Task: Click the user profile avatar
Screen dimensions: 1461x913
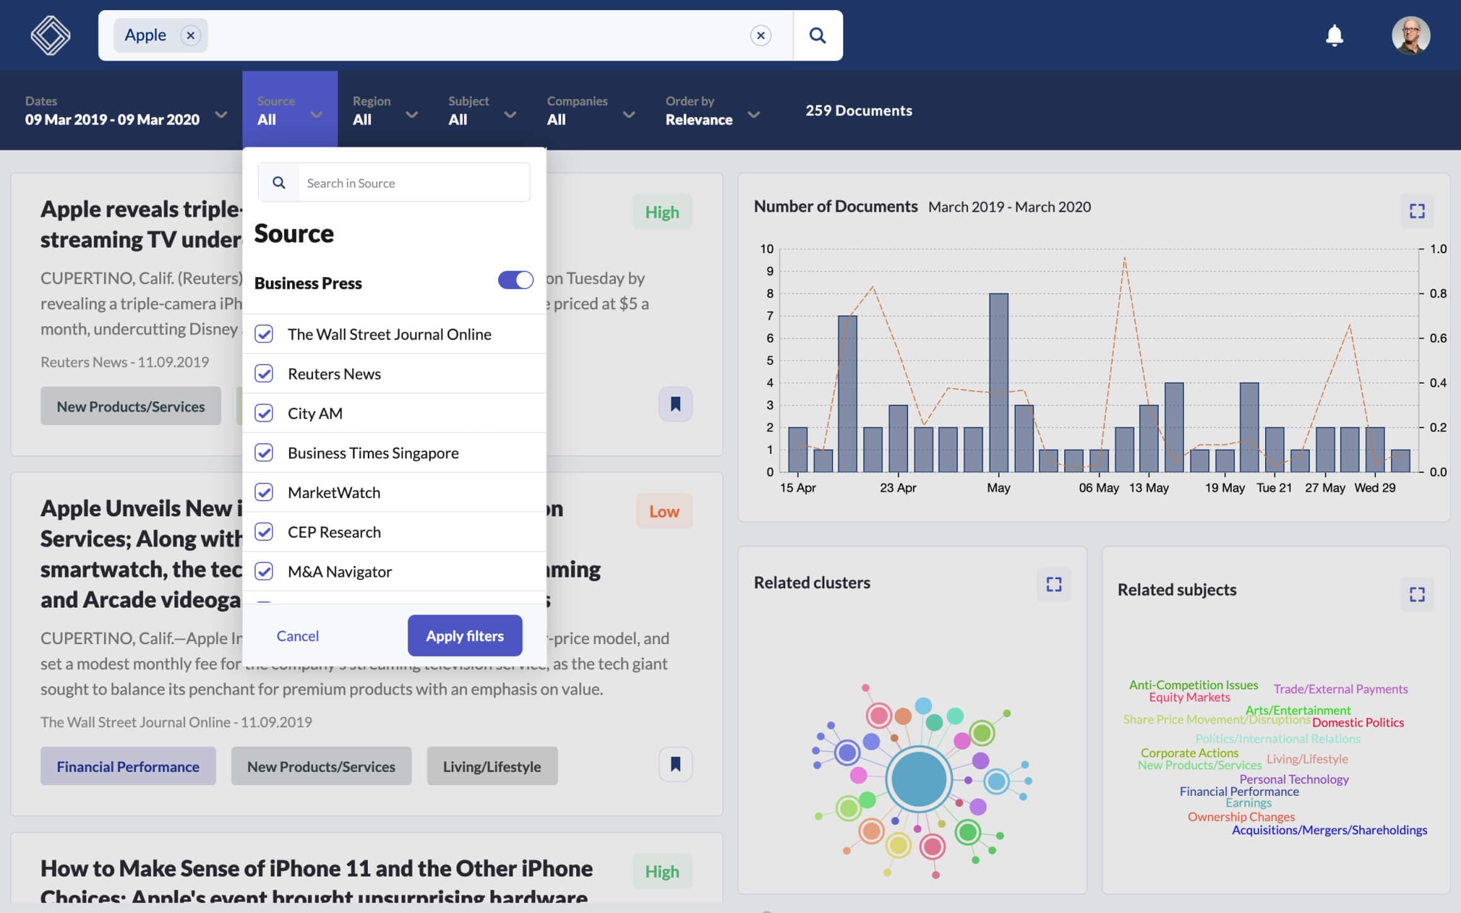Action: point(1411,35)
